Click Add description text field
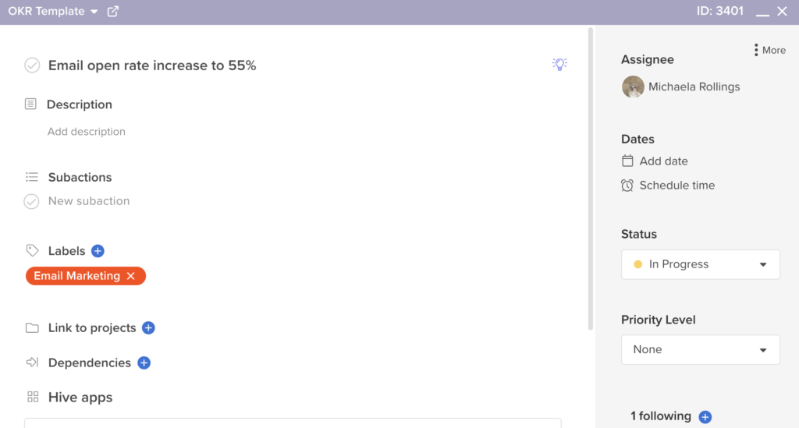Screen dimensions: 799x428 coord(86,131)
